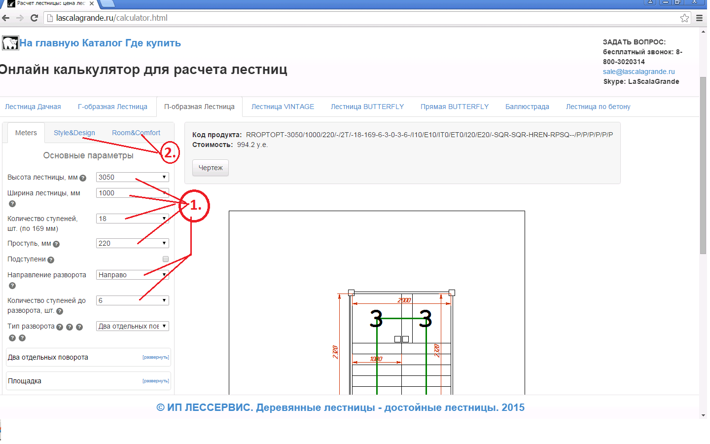
Task: Open the help icon after 'разворота, шт.'
Action: [x=60, y=311]
